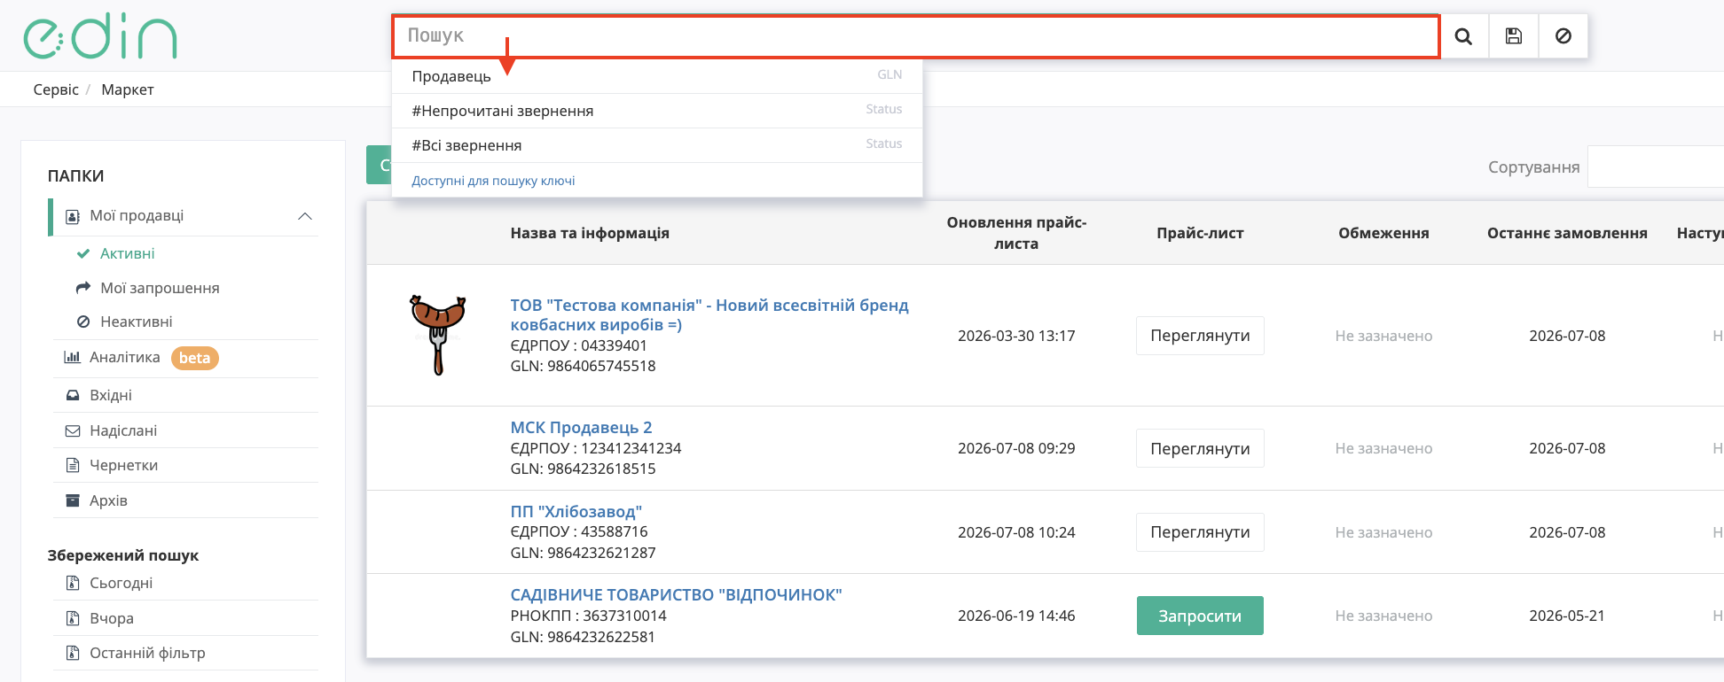Click Переглянути for Тестова компанія price list
The width and height of the screenshot is (1724, 682).
(1200, 336)
